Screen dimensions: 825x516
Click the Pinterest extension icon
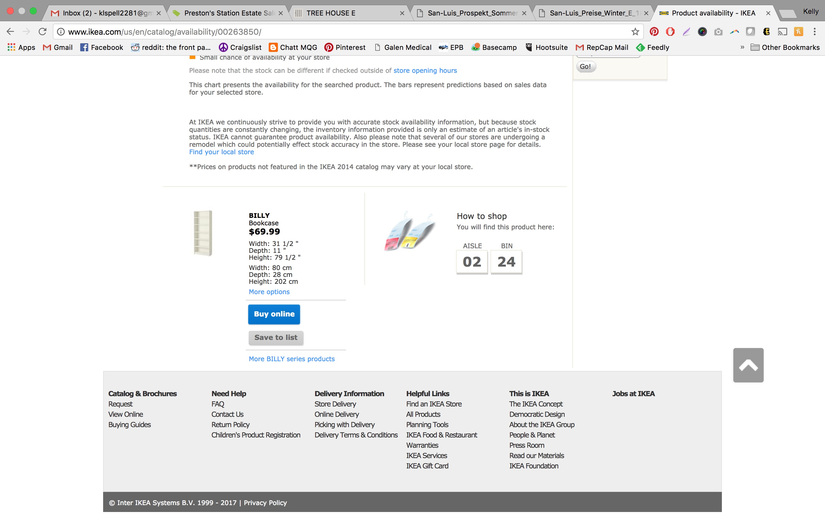click(x=653, y=32)
